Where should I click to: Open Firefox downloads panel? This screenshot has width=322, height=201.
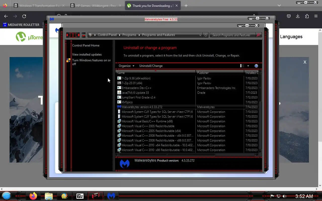(x=298, y=16)
